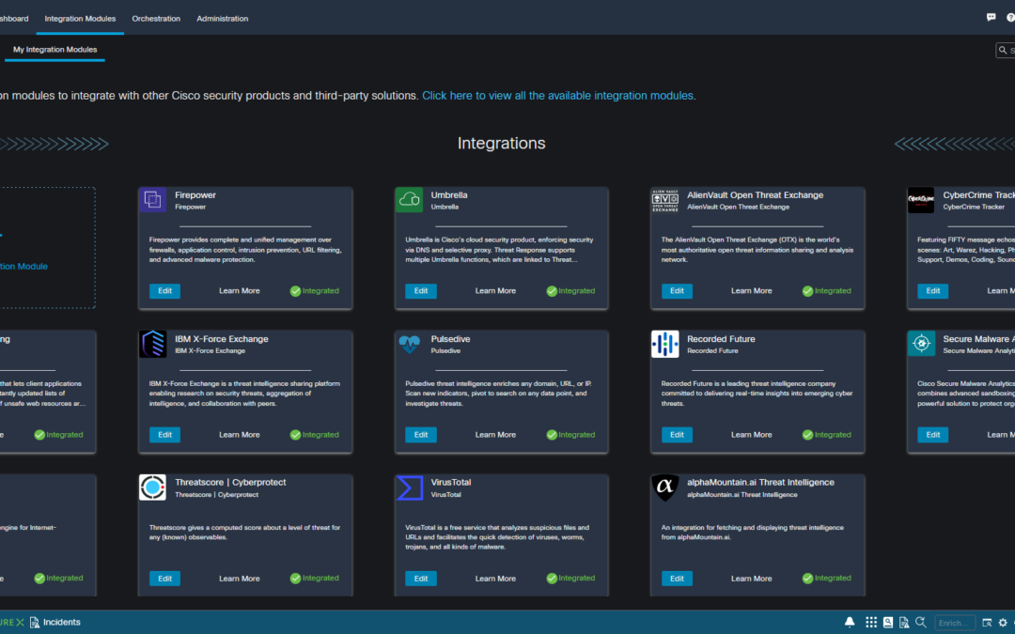Image resolution: width=1015 pixels, height=634 pixels.
Task: Click the search magnifier icon at top right
Action: pyautogui.click(x=1003, y=50)
